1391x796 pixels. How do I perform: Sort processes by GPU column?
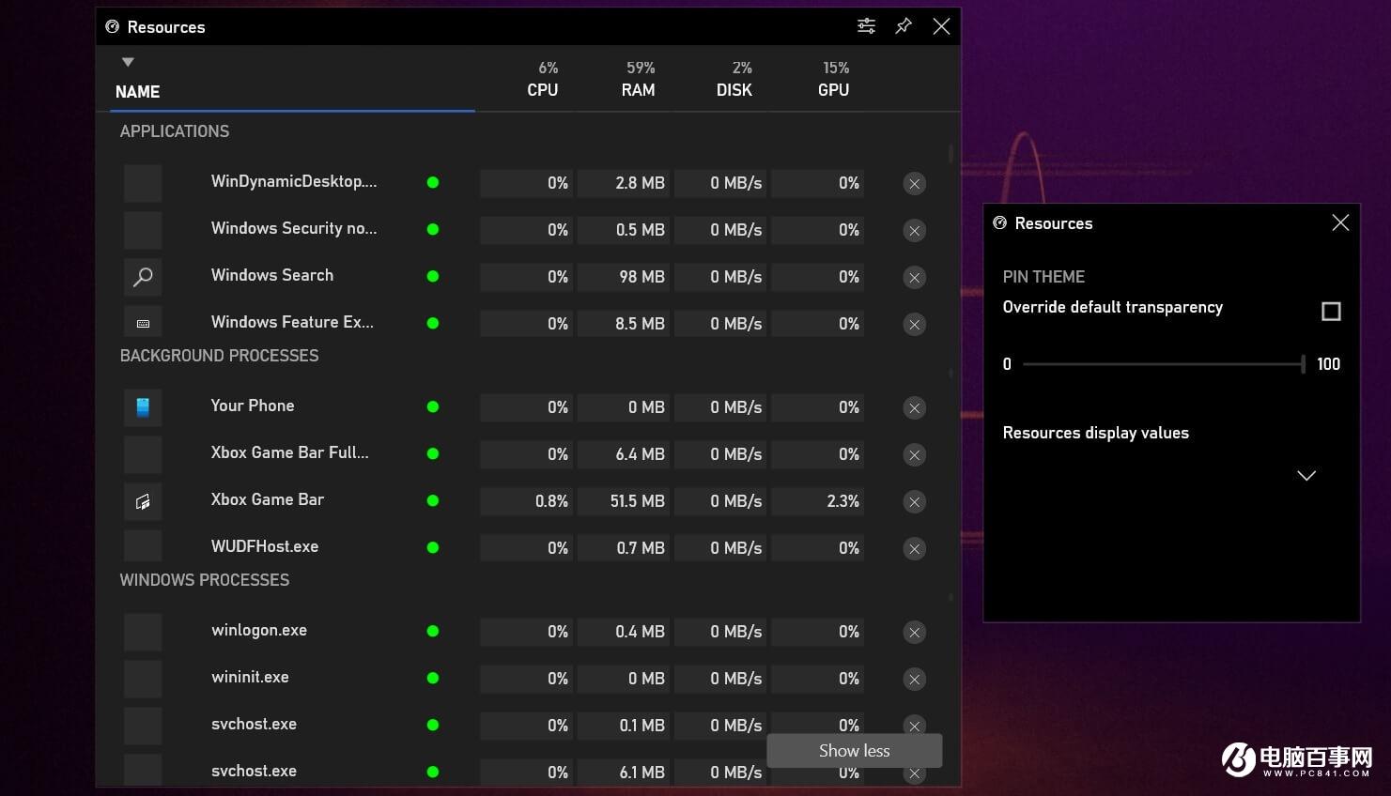833,90
